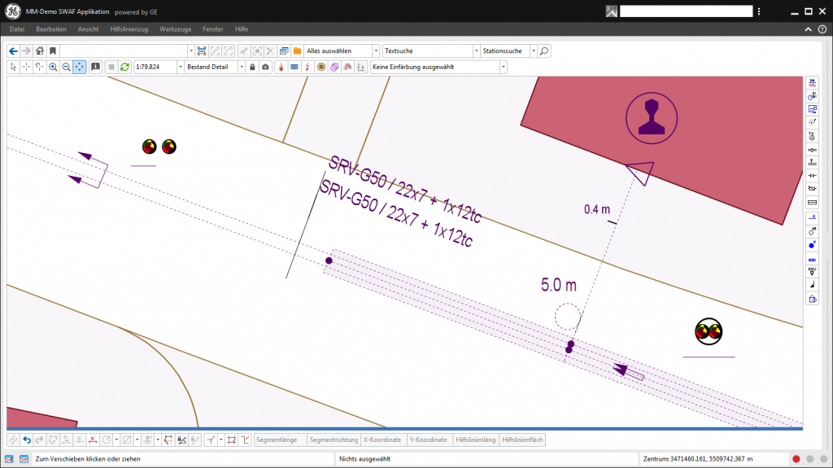Open the Werkzeuge menu
Viewport: 833px width, 468px height.
[x=176, y=28]
